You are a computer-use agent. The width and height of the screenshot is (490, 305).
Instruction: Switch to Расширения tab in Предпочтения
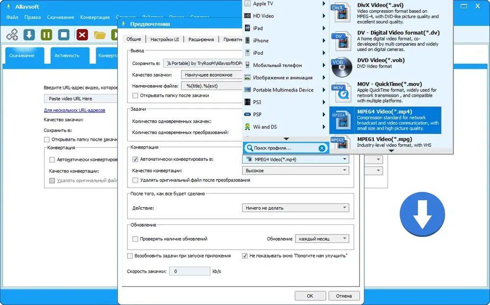pos(201,39)
